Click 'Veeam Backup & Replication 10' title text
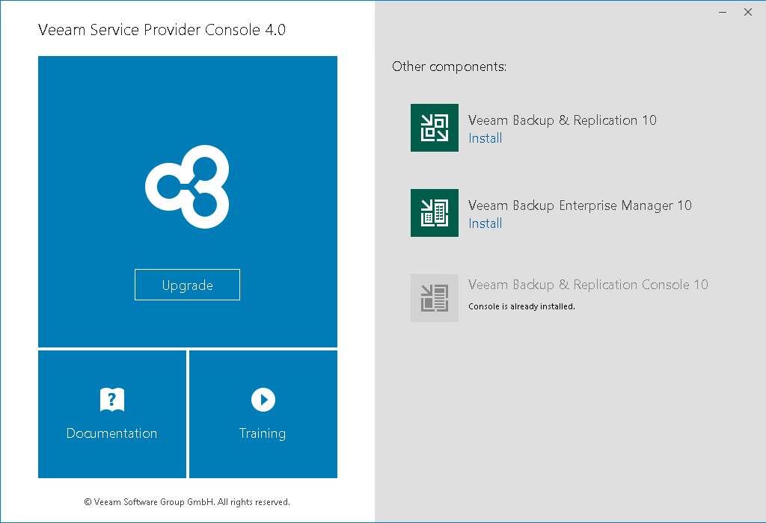 click(563, 120)
